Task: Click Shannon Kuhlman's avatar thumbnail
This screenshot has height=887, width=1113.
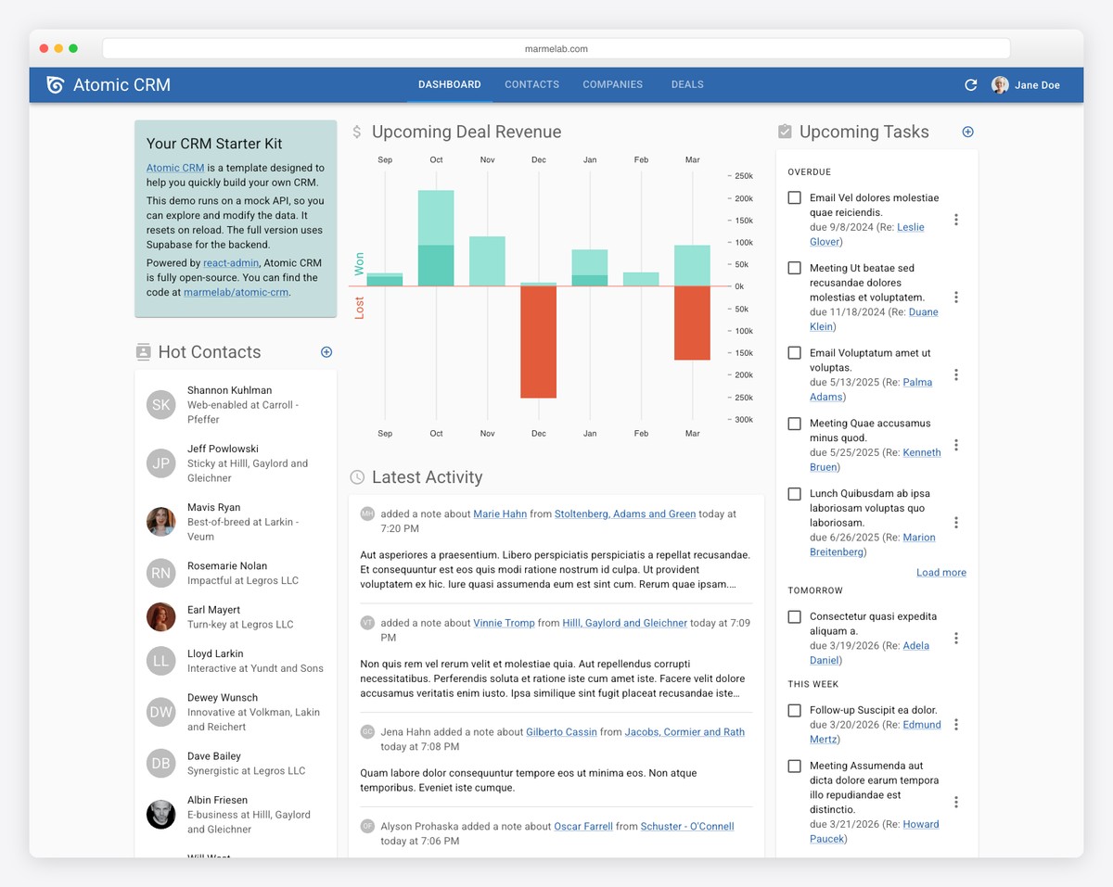Action: tap(160, 405)
